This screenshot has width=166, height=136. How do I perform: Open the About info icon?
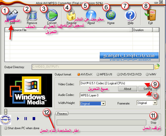(x=91, y=16)
